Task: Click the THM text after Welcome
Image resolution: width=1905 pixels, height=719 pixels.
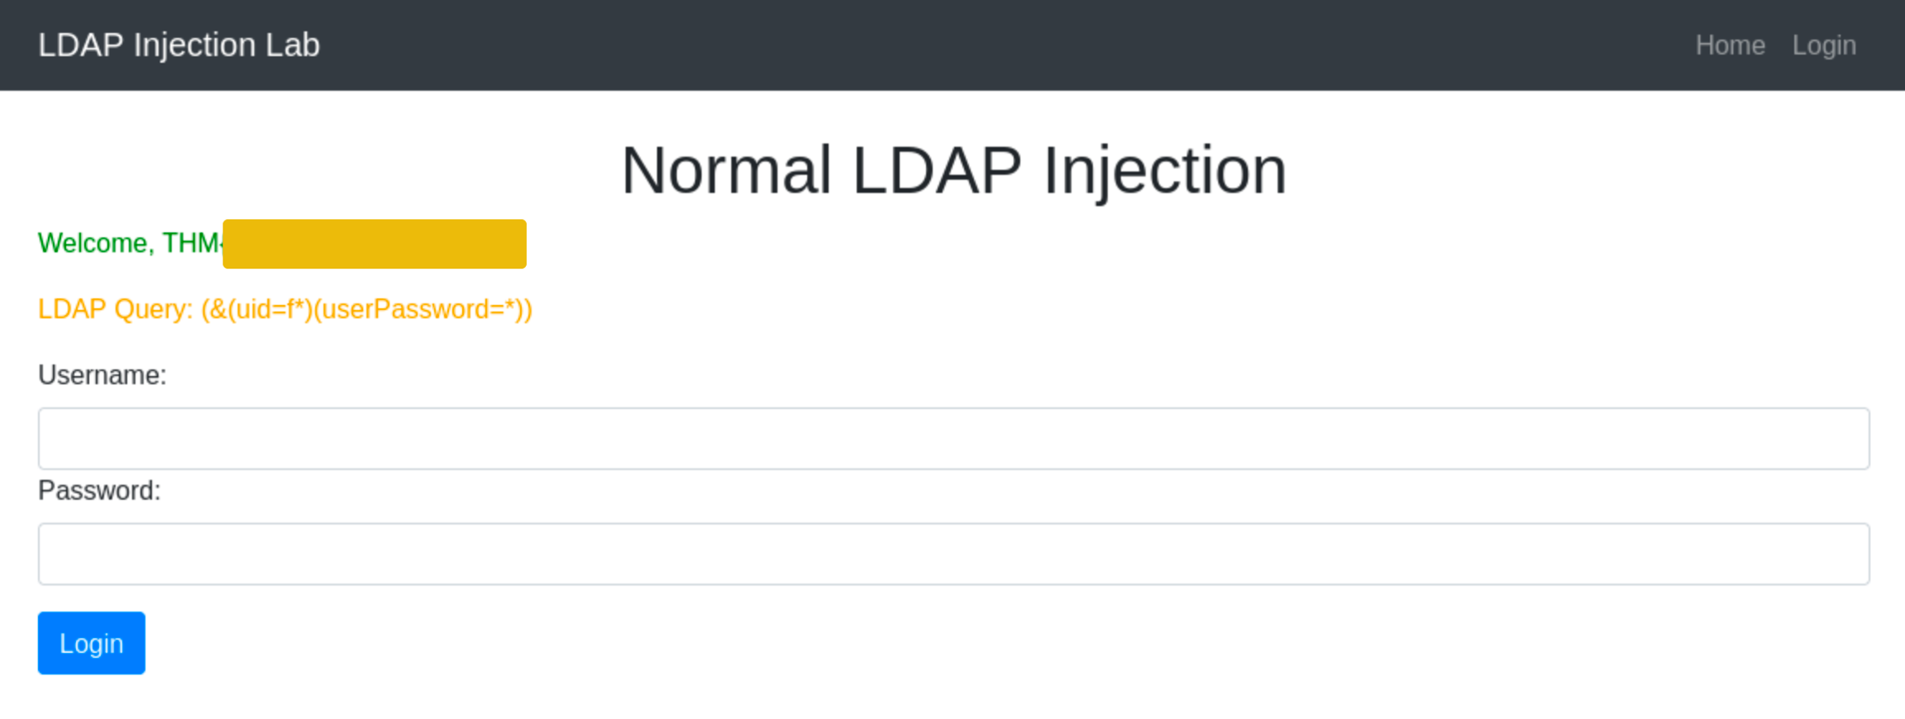Action: [x=190, y=243]
